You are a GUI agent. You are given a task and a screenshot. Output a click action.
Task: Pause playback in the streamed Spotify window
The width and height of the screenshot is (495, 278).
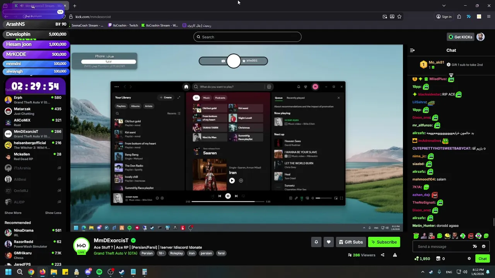228,196
